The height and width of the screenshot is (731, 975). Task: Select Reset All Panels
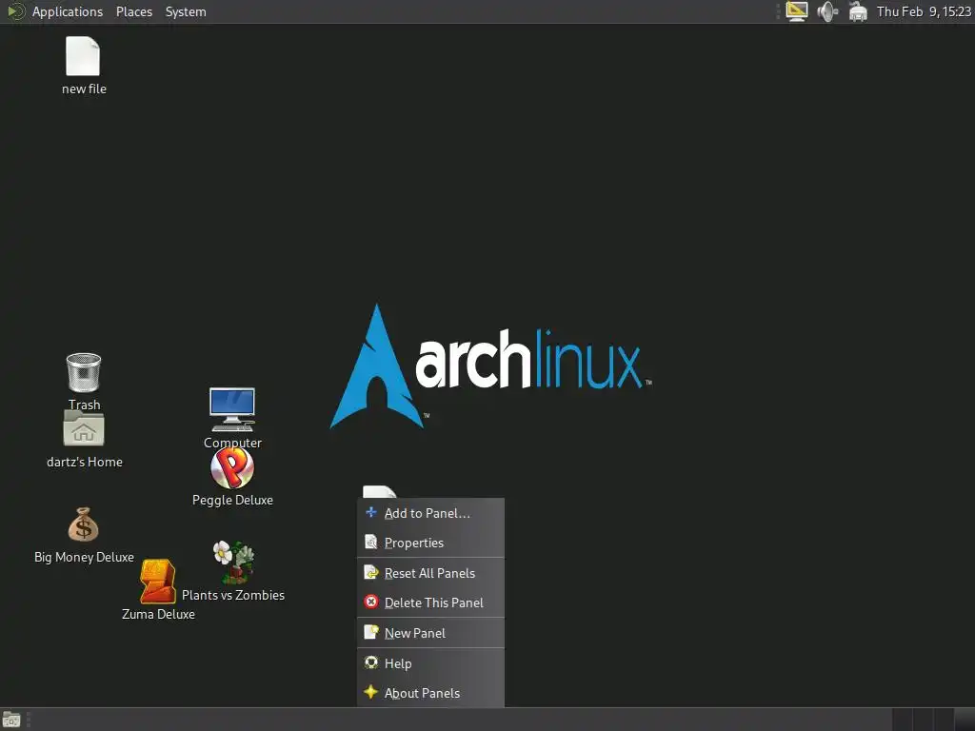(431, 573)
